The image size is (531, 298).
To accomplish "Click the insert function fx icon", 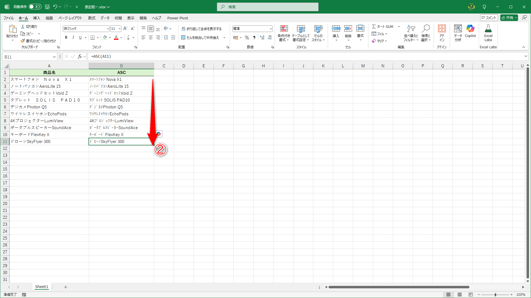I will tap(80, 57).
